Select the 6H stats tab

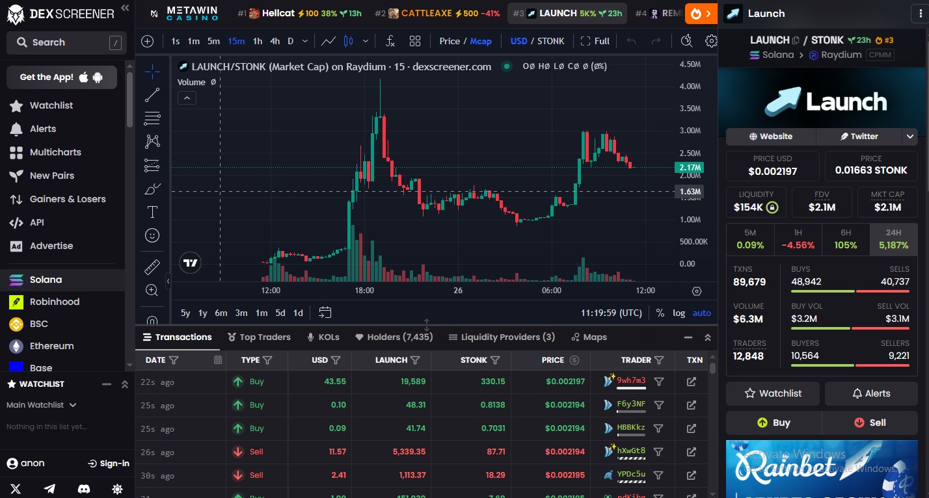(846, 239)
